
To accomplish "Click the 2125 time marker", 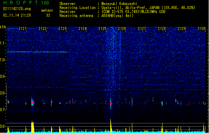I will tap(102, 29).
